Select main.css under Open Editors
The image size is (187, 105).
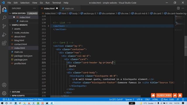pyautogui.click(x=23, y=21)
